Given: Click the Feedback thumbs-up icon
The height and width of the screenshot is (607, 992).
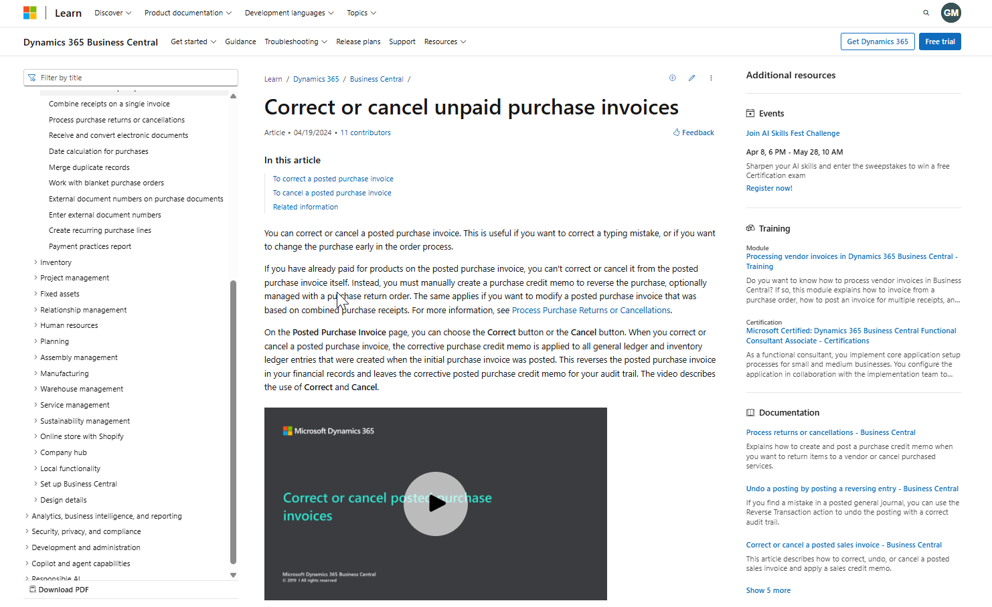Looking at the screenshot, I should 676,133.
